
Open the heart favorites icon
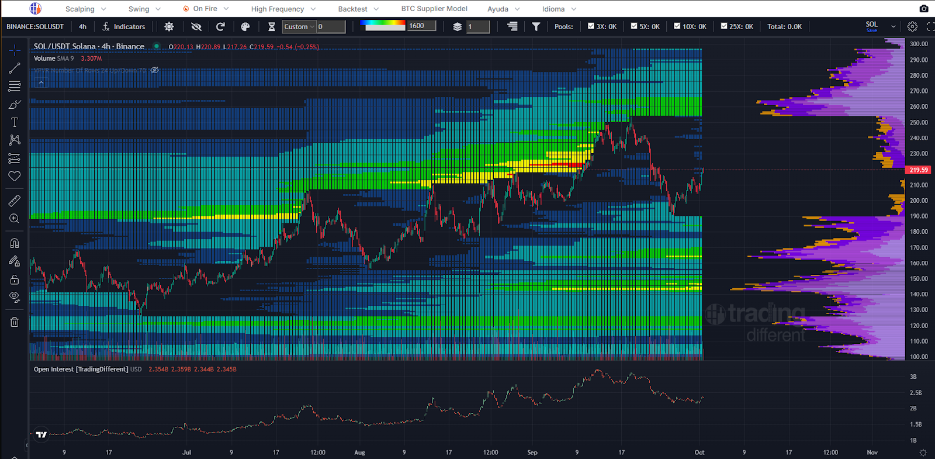15,176
